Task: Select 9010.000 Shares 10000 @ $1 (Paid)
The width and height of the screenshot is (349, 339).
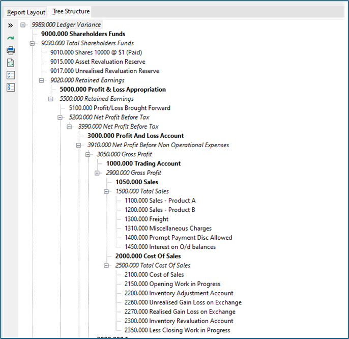Action: coord(96,52)
